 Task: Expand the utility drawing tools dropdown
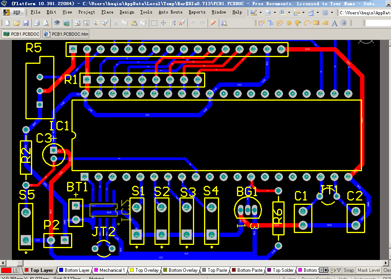pyautogui.click(x=260, y=12)
